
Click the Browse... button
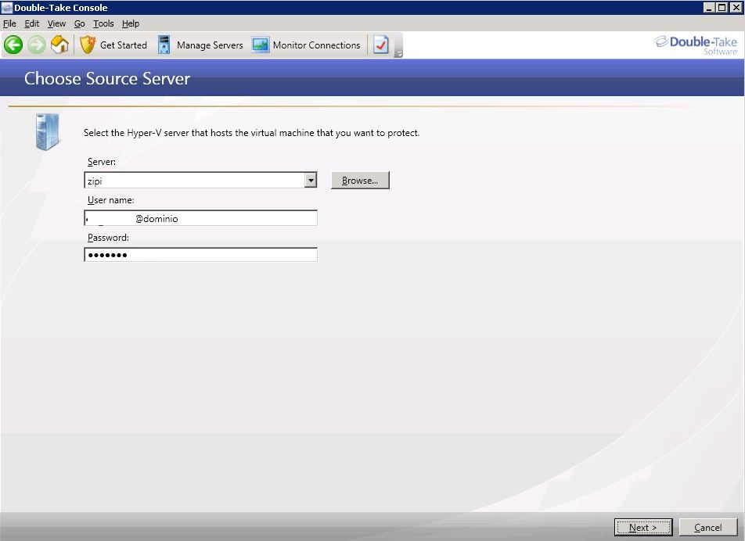(x=360, y=181)
